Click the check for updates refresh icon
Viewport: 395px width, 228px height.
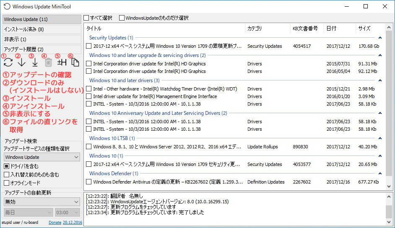(x=8, y=62)
